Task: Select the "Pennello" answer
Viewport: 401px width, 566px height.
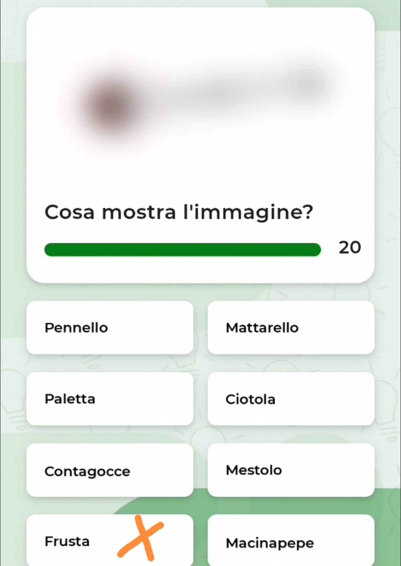Action: pos(110,328)
